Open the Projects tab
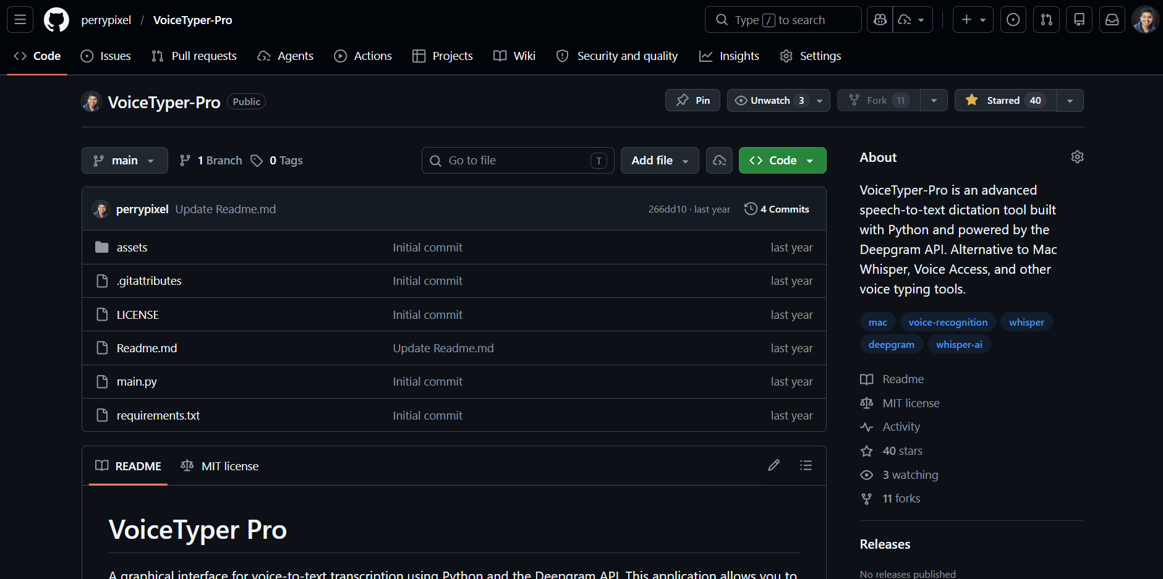The width and height of the screenshot is (1163, 579). [443, 56]
